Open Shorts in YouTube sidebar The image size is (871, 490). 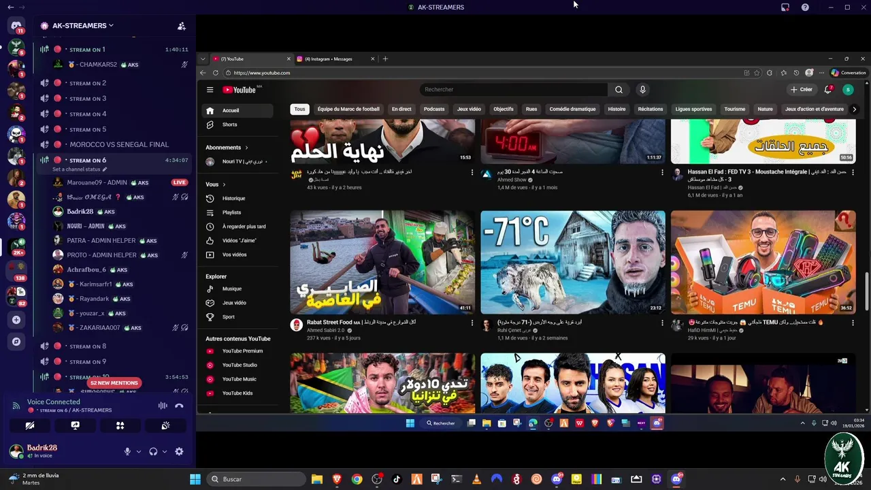(238, 125)
